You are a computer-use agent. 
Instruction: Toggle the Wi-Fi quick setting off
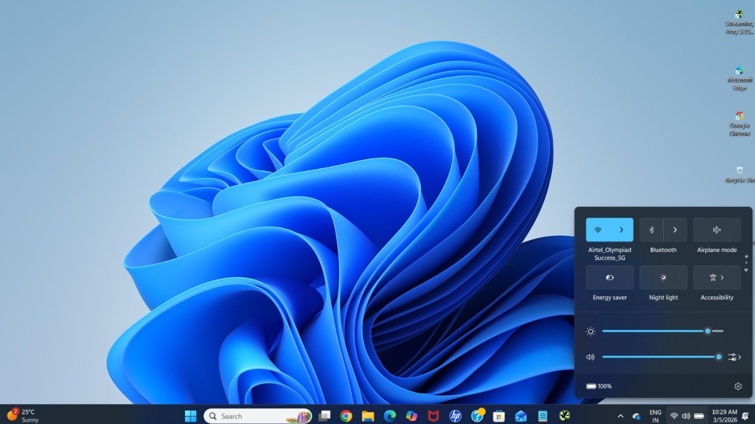(x=598, y=230)
